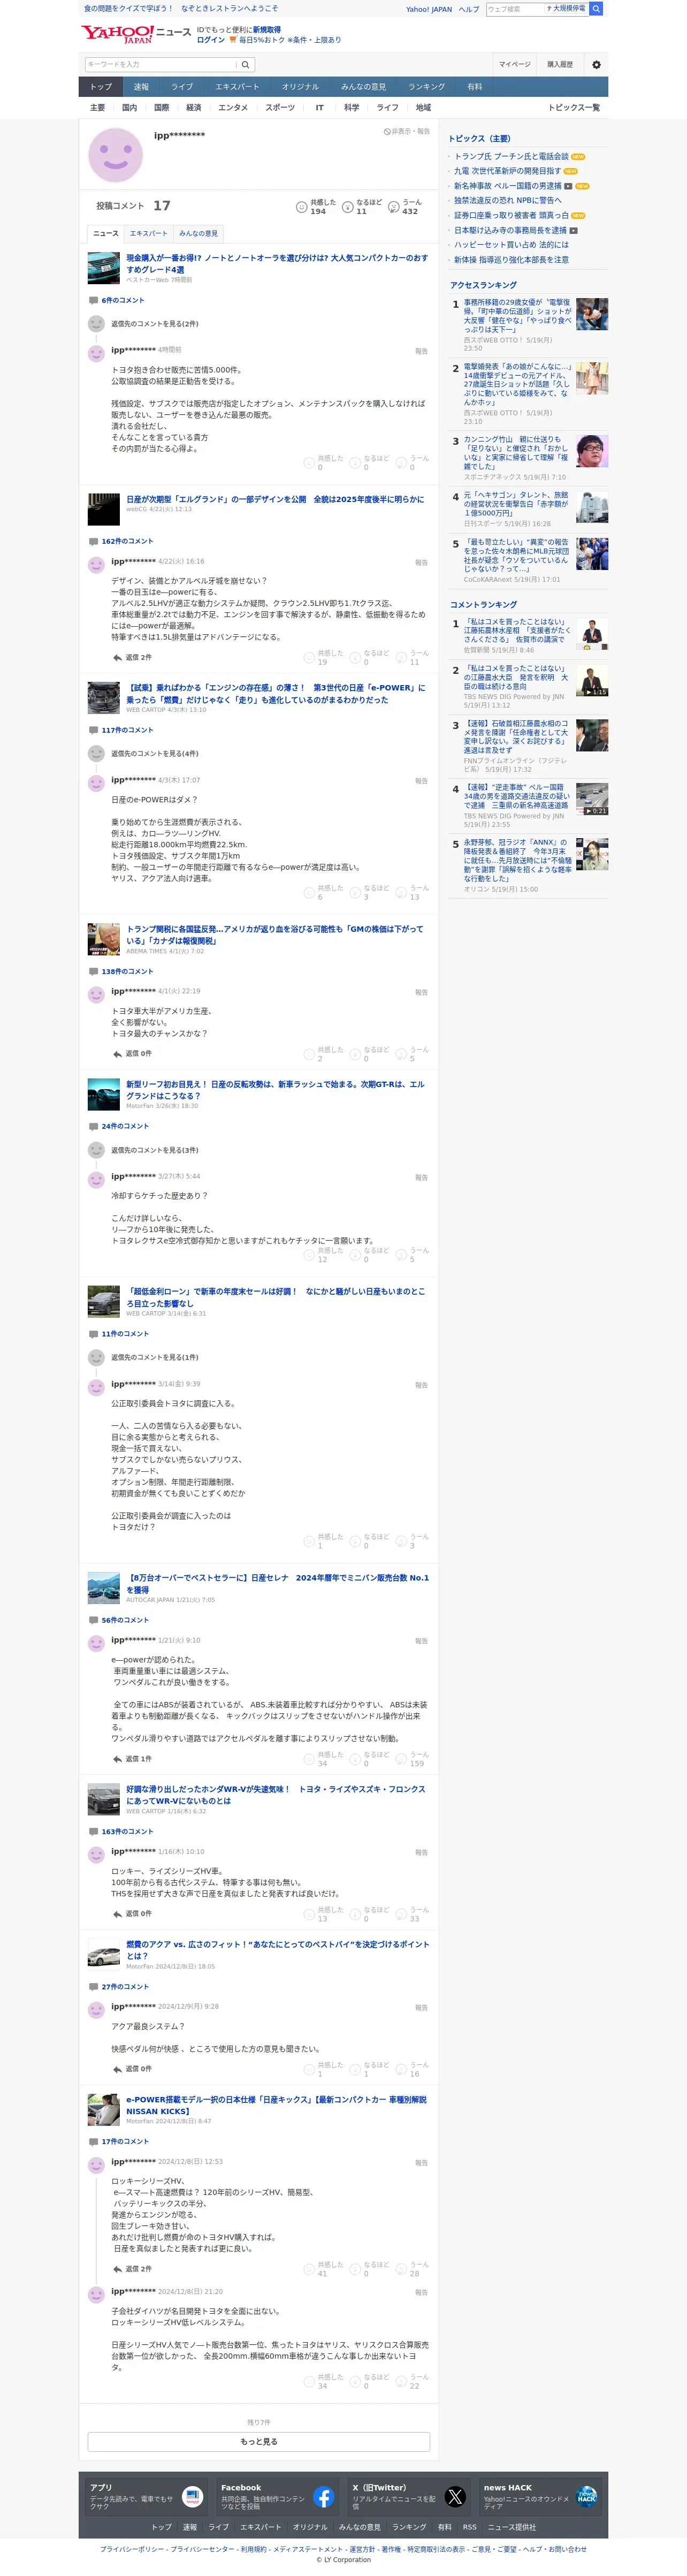The width and height of the screenshot is (687, 2576).
Task: Open the 有料 tab in blue nav bar
Action: 475,87
